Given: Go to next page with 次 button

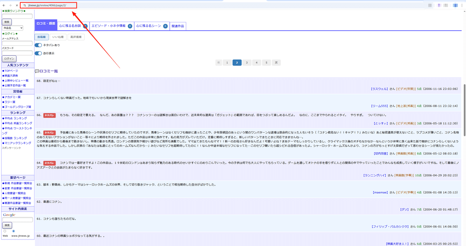Looking at the screenshot, I should pyautogui.click(x=276, y=62).
